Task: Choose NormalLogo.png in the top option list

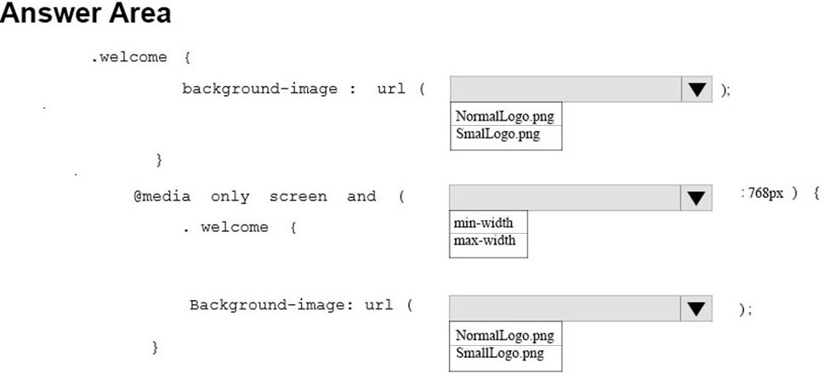Action: point(506,115)
